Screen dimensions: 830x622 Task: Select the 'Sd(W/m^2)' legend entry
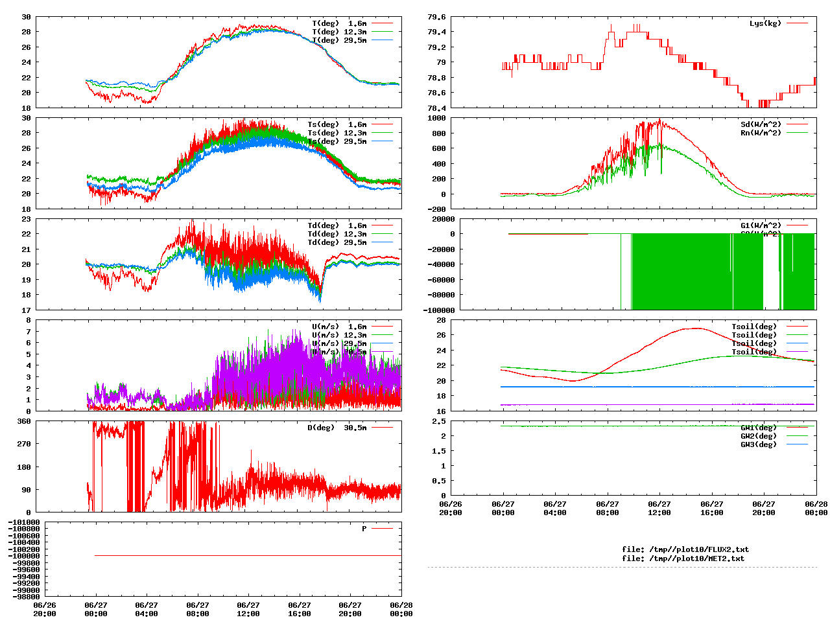coord(761,124)
